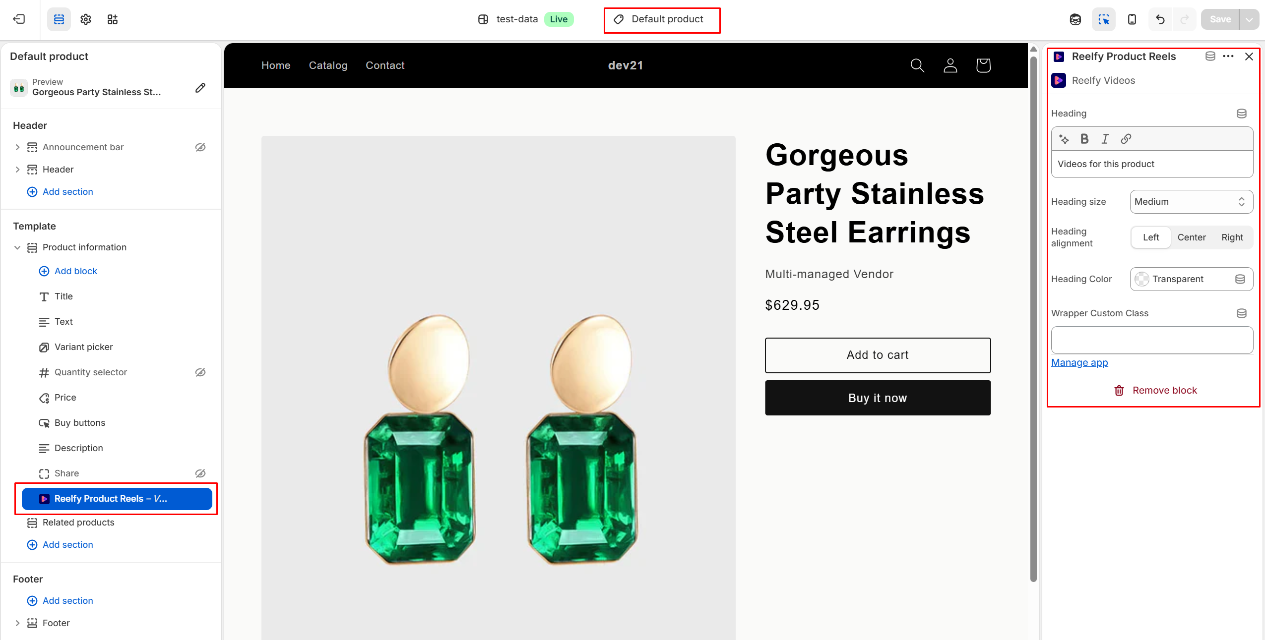Click the storefront search icon
Screen dimensions: 1265x640
[917, 65]
